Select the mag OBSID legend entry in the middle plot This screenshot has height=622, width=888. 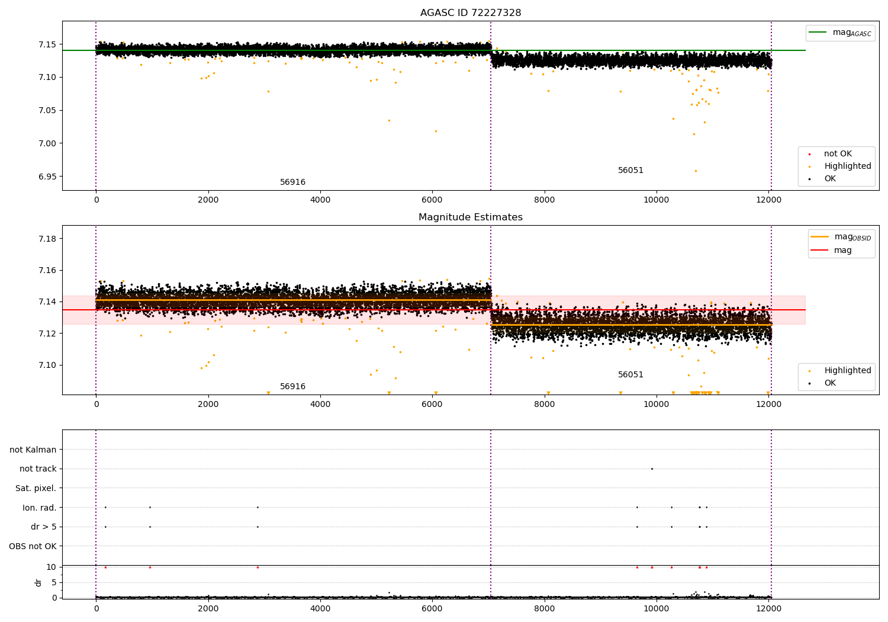(841, 237)
